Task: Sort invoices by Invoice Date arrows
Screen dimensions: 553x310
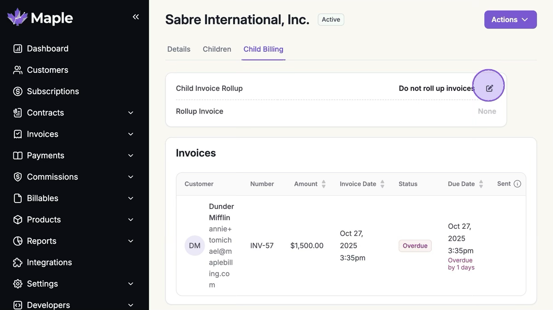Action: point(382,184)
